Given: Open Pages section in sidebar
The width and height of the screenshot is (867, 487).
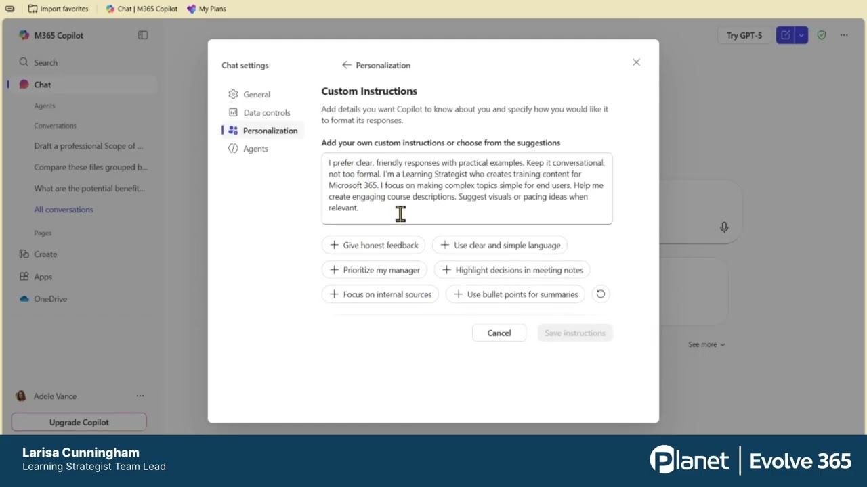Looking at the screenshot, I should 43,233.
